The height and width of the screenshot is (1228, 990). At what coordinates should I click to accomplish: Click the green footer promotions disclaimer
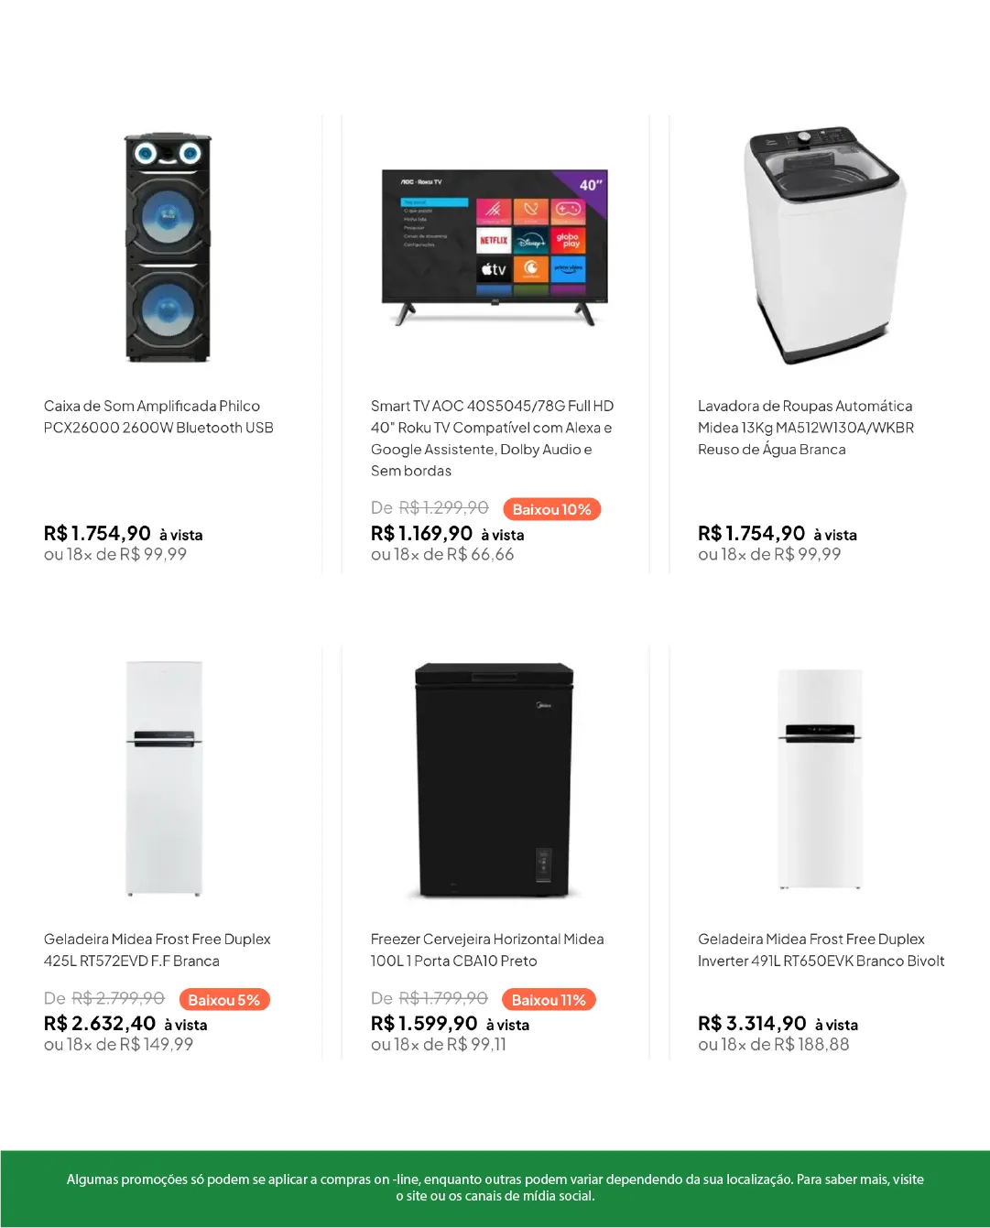point(495,1188)
